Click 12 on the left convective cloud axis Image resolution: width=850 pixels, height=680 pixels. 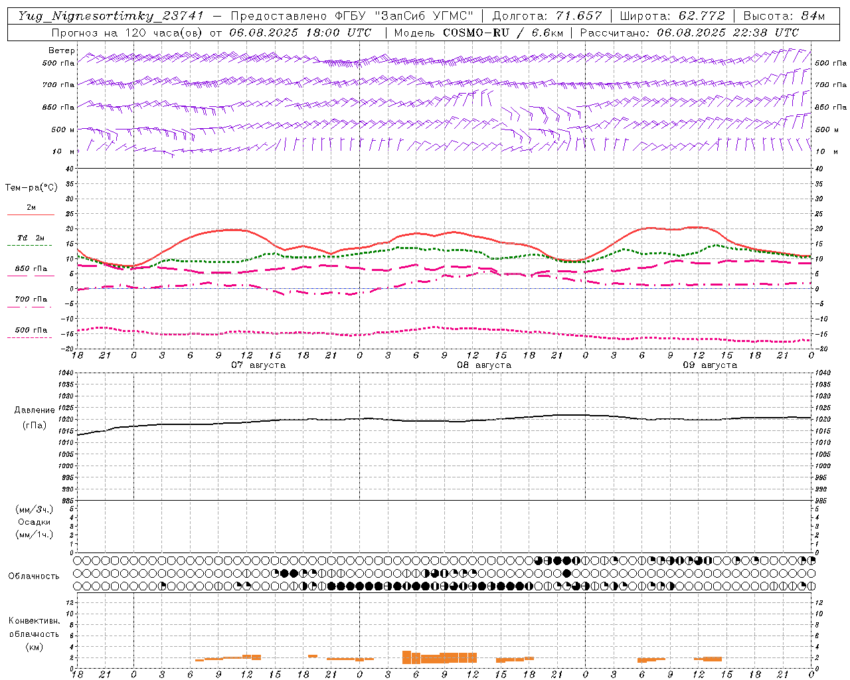[69, 602]
